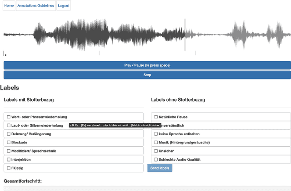Screen dimensions: 291x191
Task: Check the Natürliche Pause checkbox
Action: coord(156,117)
